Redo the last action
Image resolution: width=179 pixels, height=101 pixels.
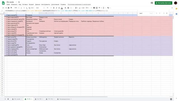pos(6,8)
